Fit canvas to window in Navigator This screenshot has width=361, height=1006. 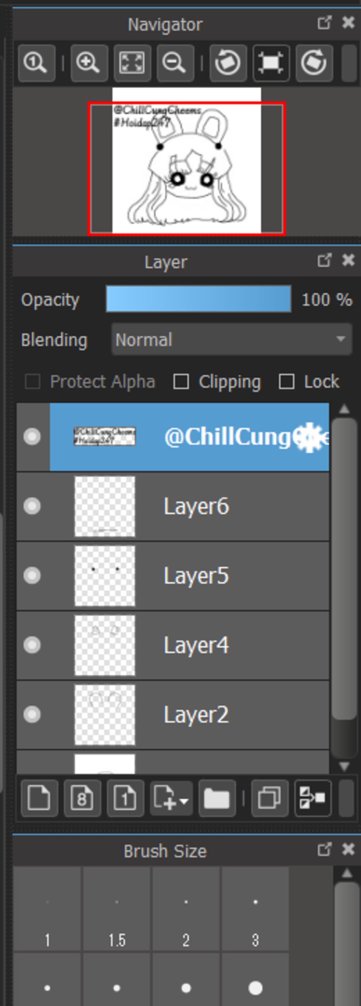pyautogui.click(x=132, y=63)
